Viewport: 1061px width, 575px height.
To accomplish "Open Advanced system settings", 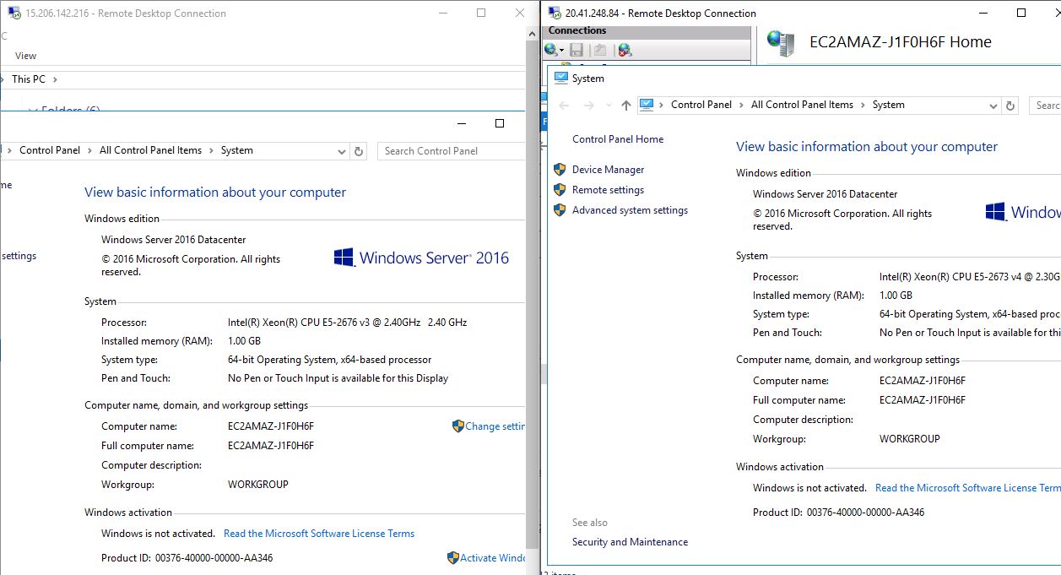I will [630, 210].
